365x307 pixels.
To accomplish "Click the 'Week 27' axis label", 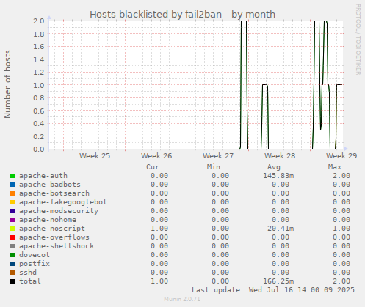I will pyautogui.click(x=218, y=156).
